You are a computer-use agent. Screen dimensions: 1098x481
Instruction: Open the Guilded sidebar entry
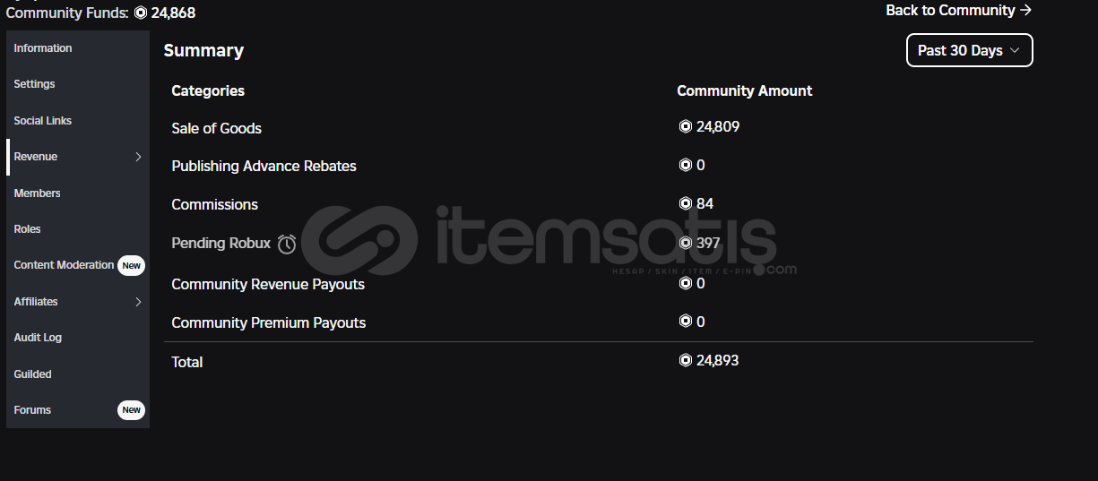78,374
